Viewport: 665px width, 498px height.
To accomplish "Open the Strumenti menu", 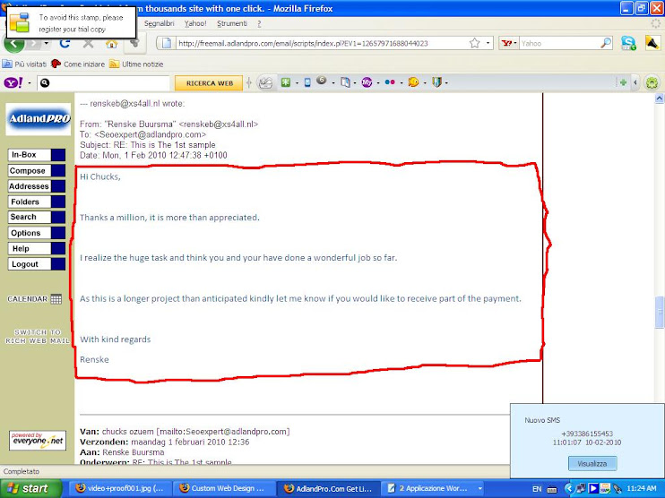I will (x=232, y=23).
